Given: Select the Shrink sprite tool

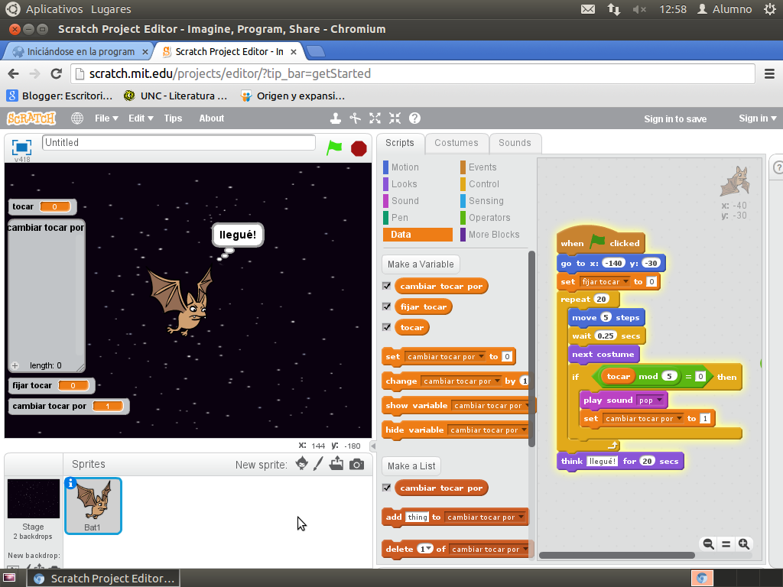Looking at the screenshot, I should pos(395,118).
